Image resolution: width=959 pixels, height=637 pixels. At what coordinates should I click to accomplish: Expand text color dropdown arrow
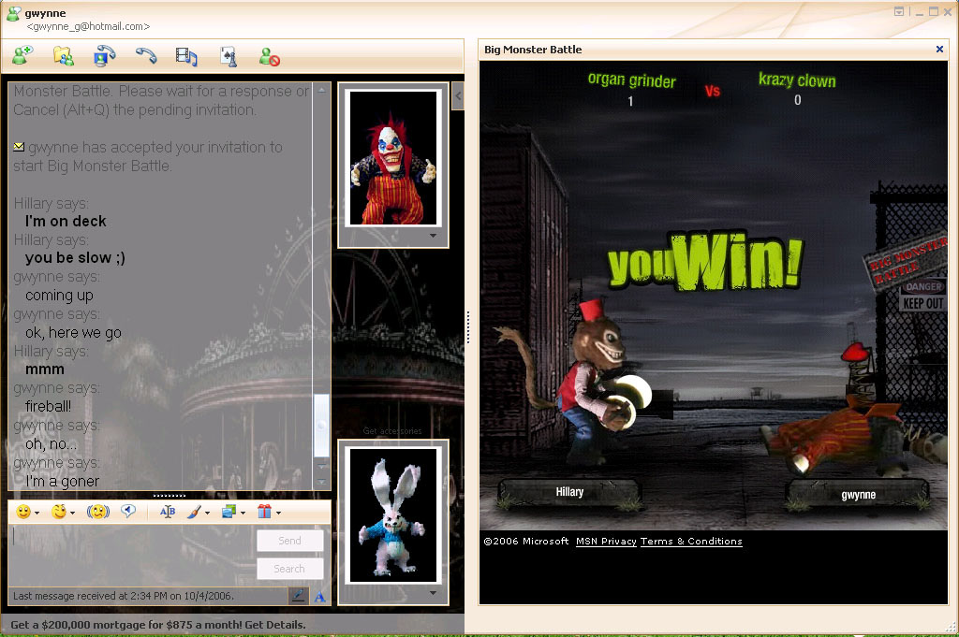click(207, 513)
